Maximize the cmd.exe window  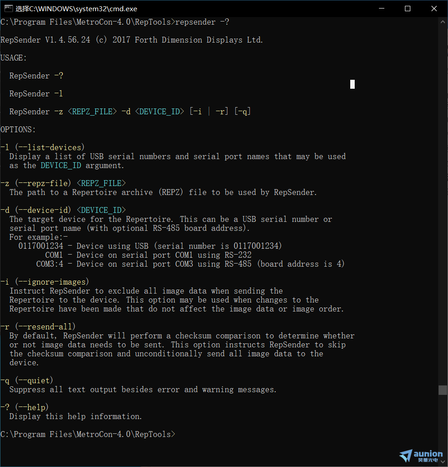(x=408, y=9)
